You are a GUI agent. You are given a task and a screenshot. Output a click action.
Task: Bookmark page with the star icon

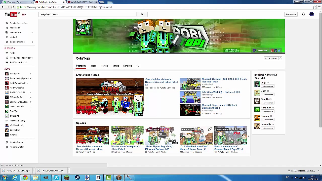[314, 7]
